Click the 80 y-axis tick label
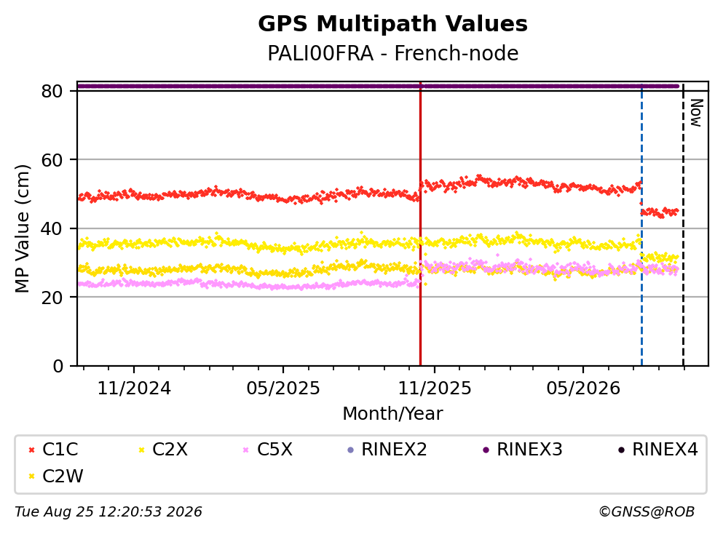This screenshot has height=534, width=723. click(52, 91)
